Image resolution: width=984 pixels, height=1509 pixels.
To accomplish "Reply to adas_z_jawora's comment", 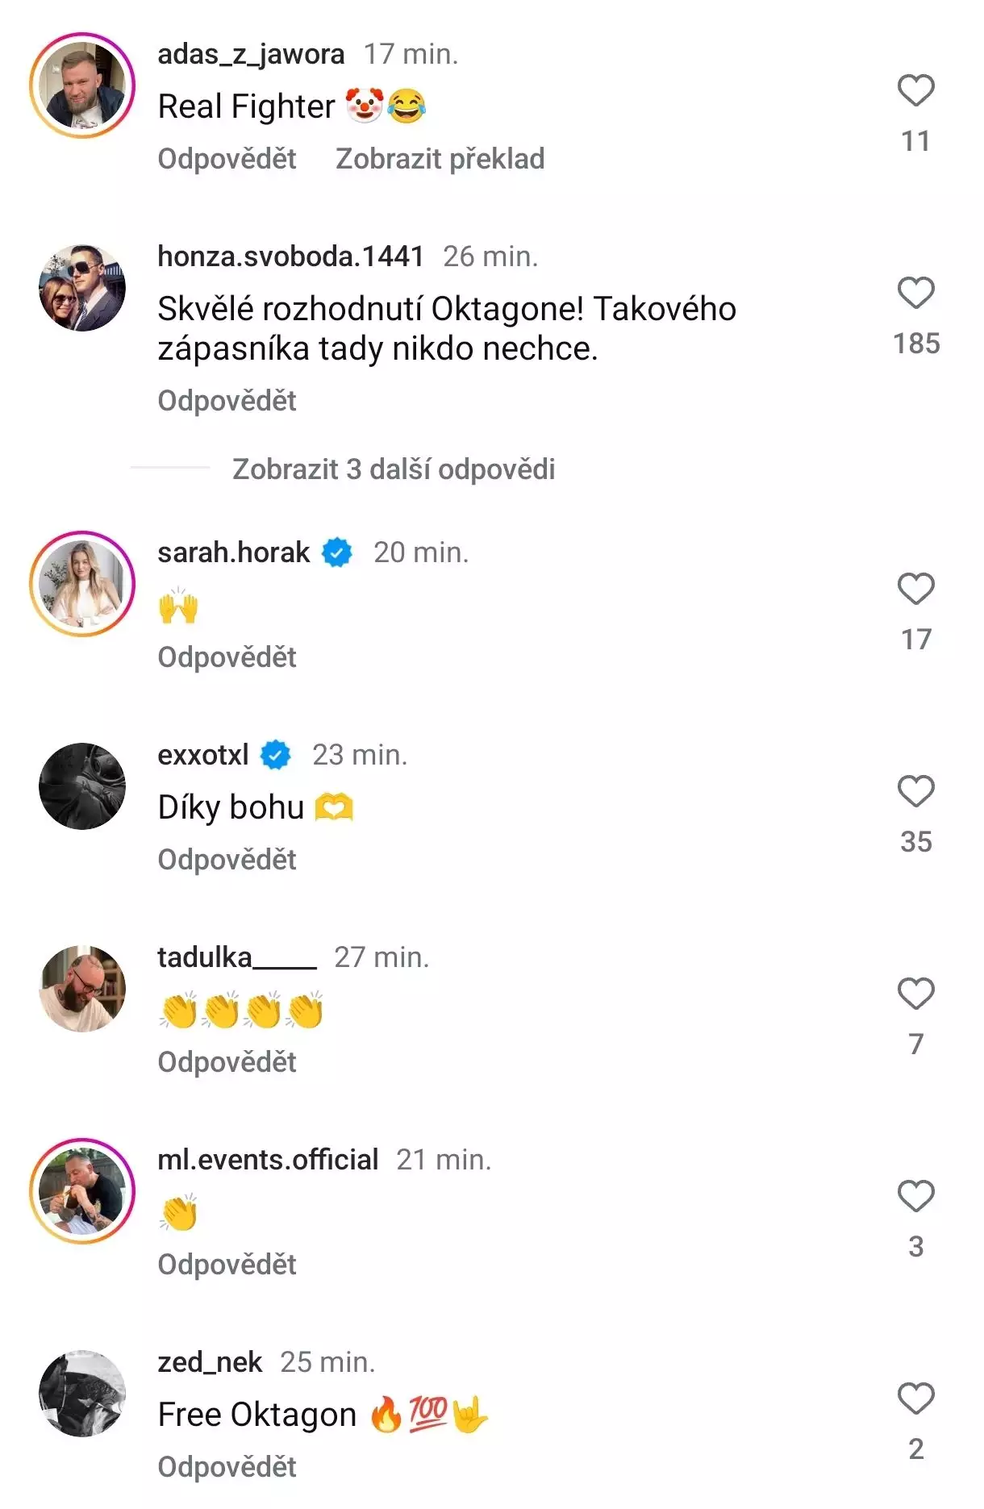I will [227, 159].
